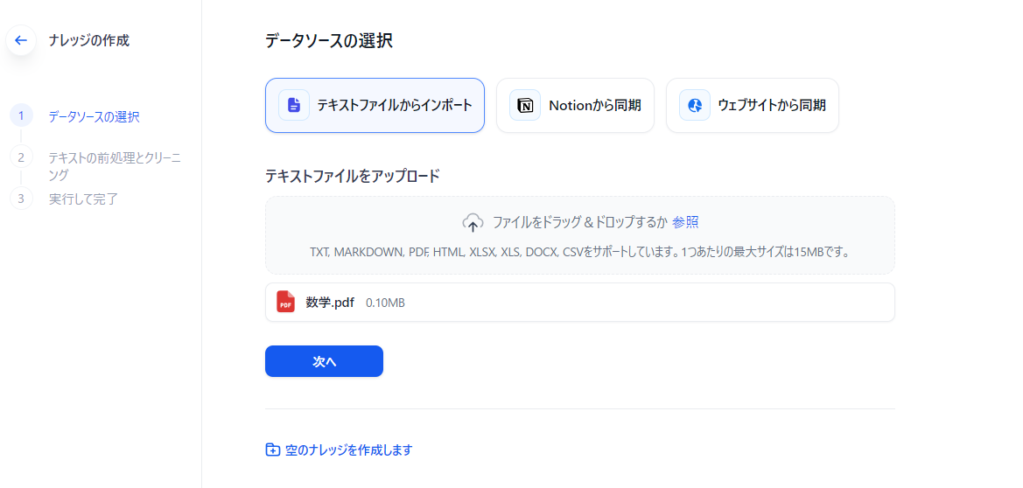This screenshot has height=488, width=1023.
Task: Click データソースの選択 step in sidebar
Action: 94,117
